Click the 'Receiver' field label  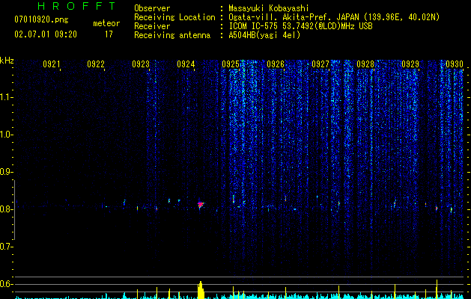(x=152, y=26)
